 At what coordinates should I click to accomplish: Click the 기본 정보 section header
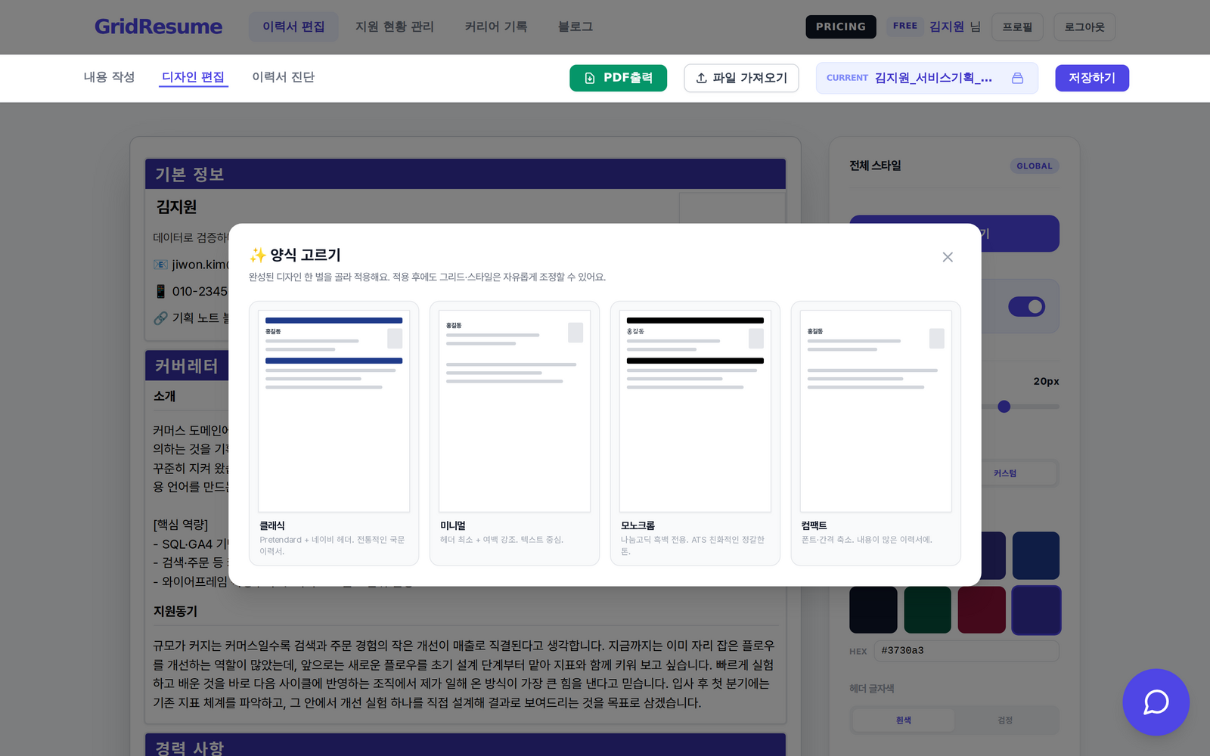pyautogui.click(x=465, y=174)
